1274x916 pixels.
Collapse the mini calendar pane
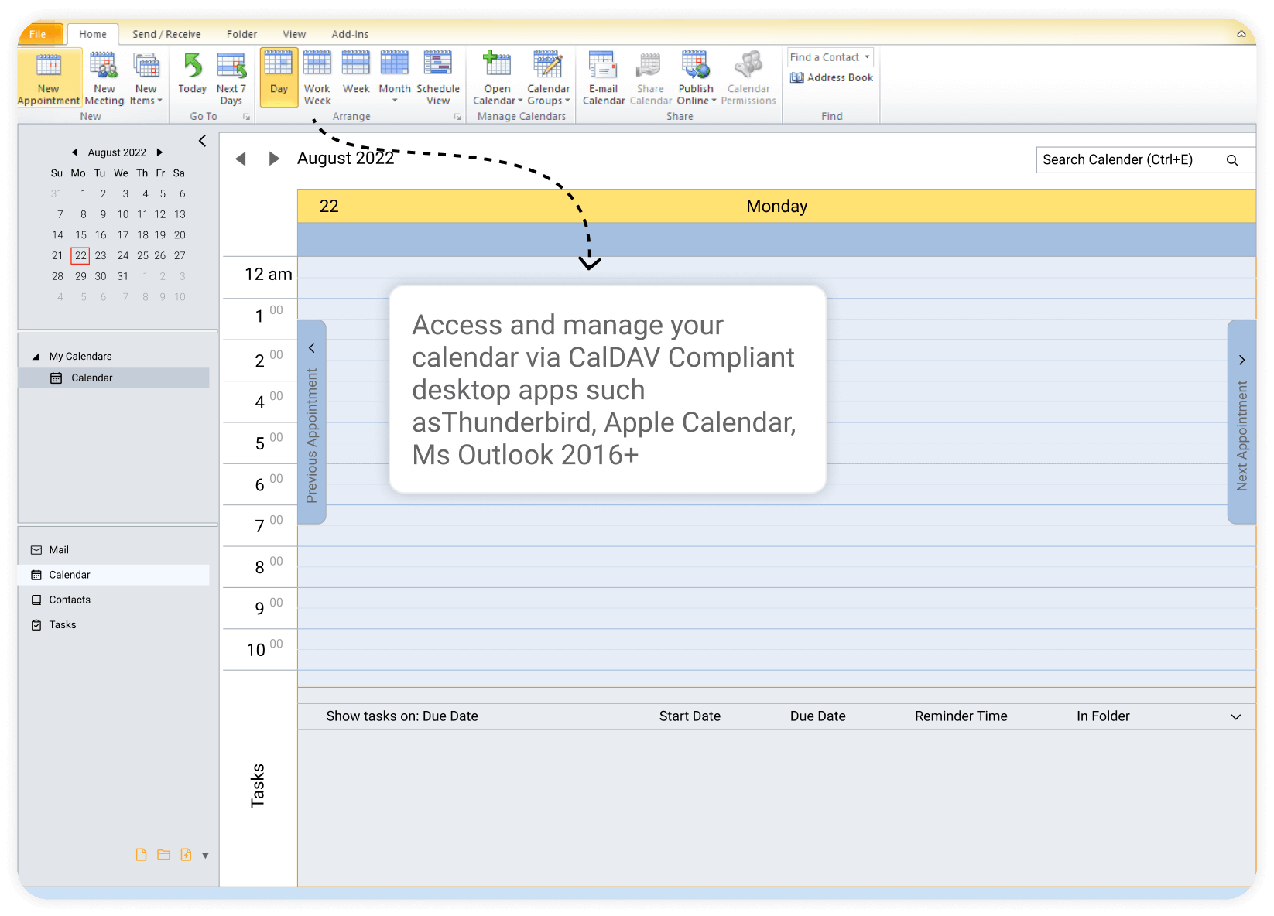click(x=202, y=141)
